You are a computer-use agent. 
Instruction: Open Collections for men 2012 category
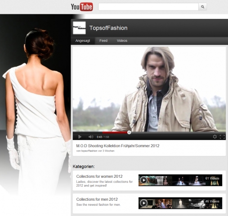[97, 199]
